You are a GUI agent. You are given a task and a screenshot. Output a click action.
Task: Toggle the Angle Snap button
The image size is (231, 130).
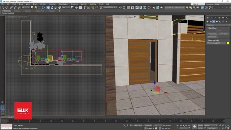point(89,8)
